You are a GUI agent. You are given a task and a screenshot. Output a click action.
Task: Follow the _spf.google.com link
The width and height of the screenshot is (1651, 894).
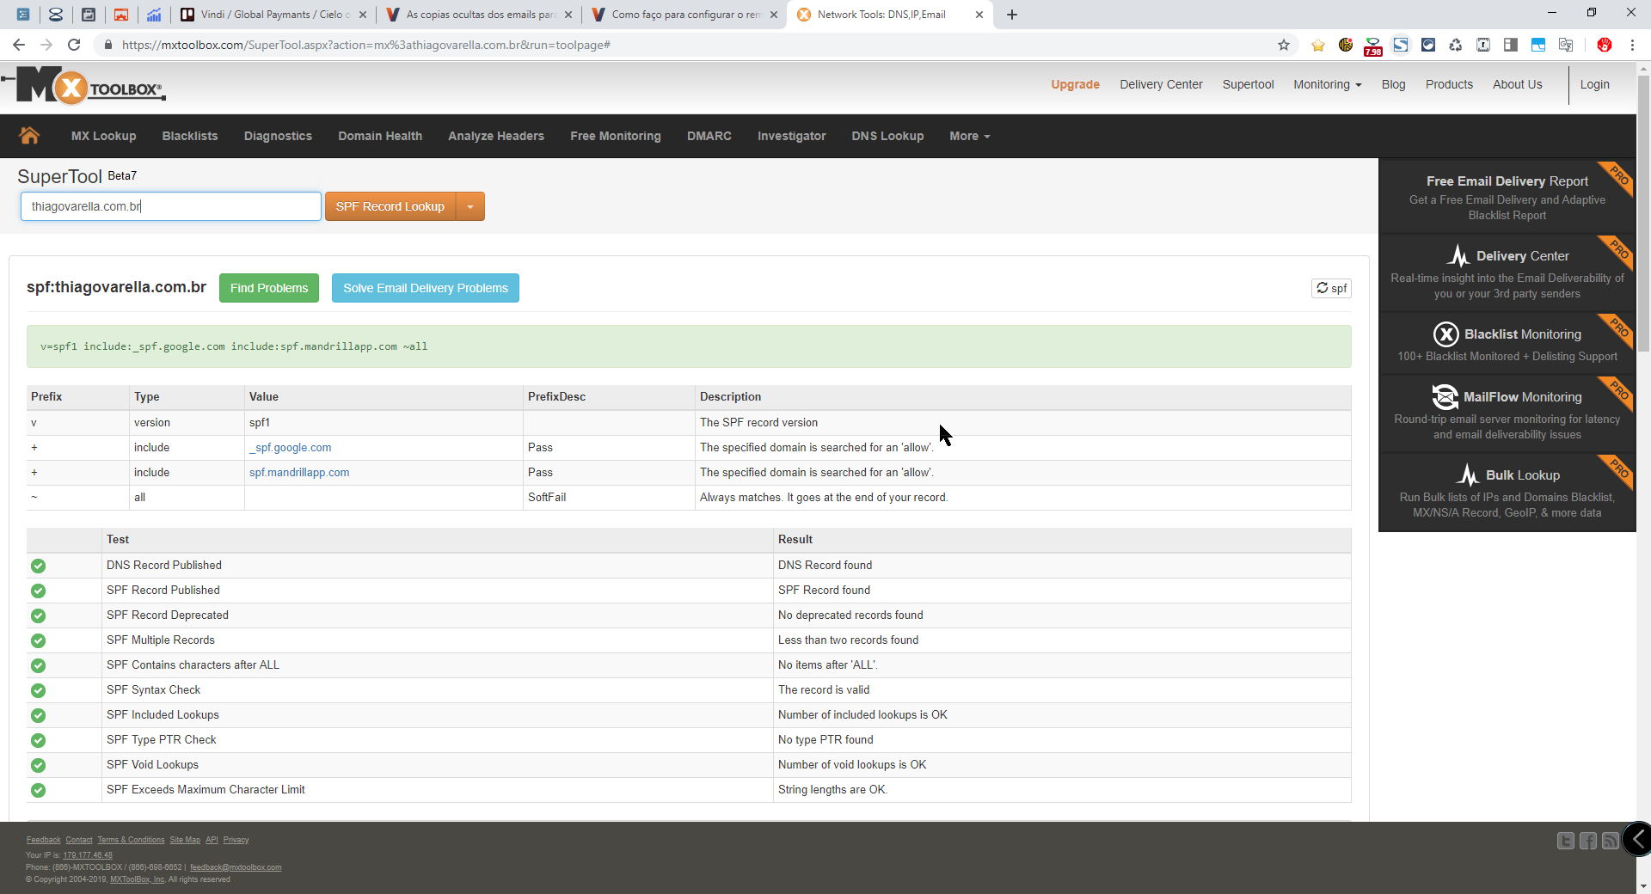pos(290,448)
